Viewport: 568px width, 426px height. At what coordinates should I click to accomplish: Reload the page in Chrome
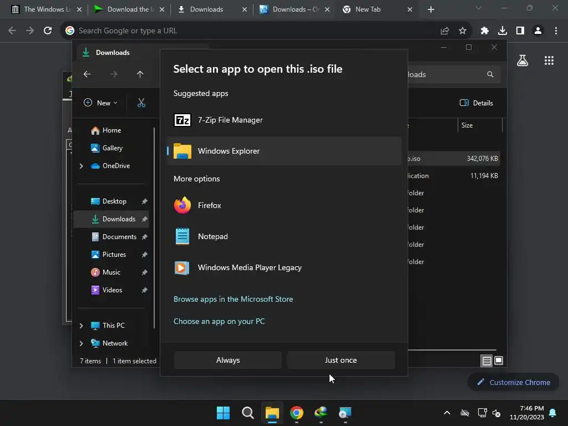coord(48,31)
